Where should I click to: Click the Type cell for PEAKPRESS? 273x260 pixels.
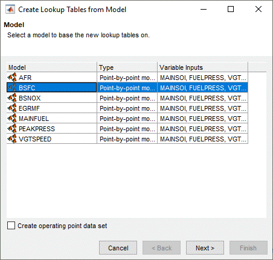click(x=127, y=129)
